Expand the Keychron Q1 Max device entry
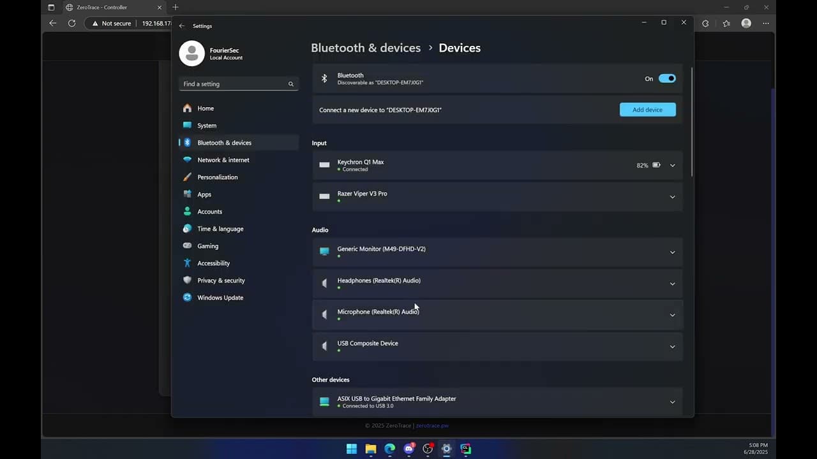Viewport: 817px width, 459px height. [x=672, y=165]
